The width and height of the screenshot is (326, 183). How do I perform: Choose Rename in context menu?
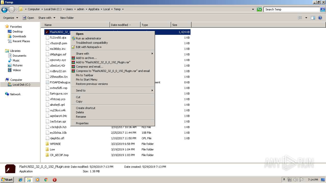113,117
